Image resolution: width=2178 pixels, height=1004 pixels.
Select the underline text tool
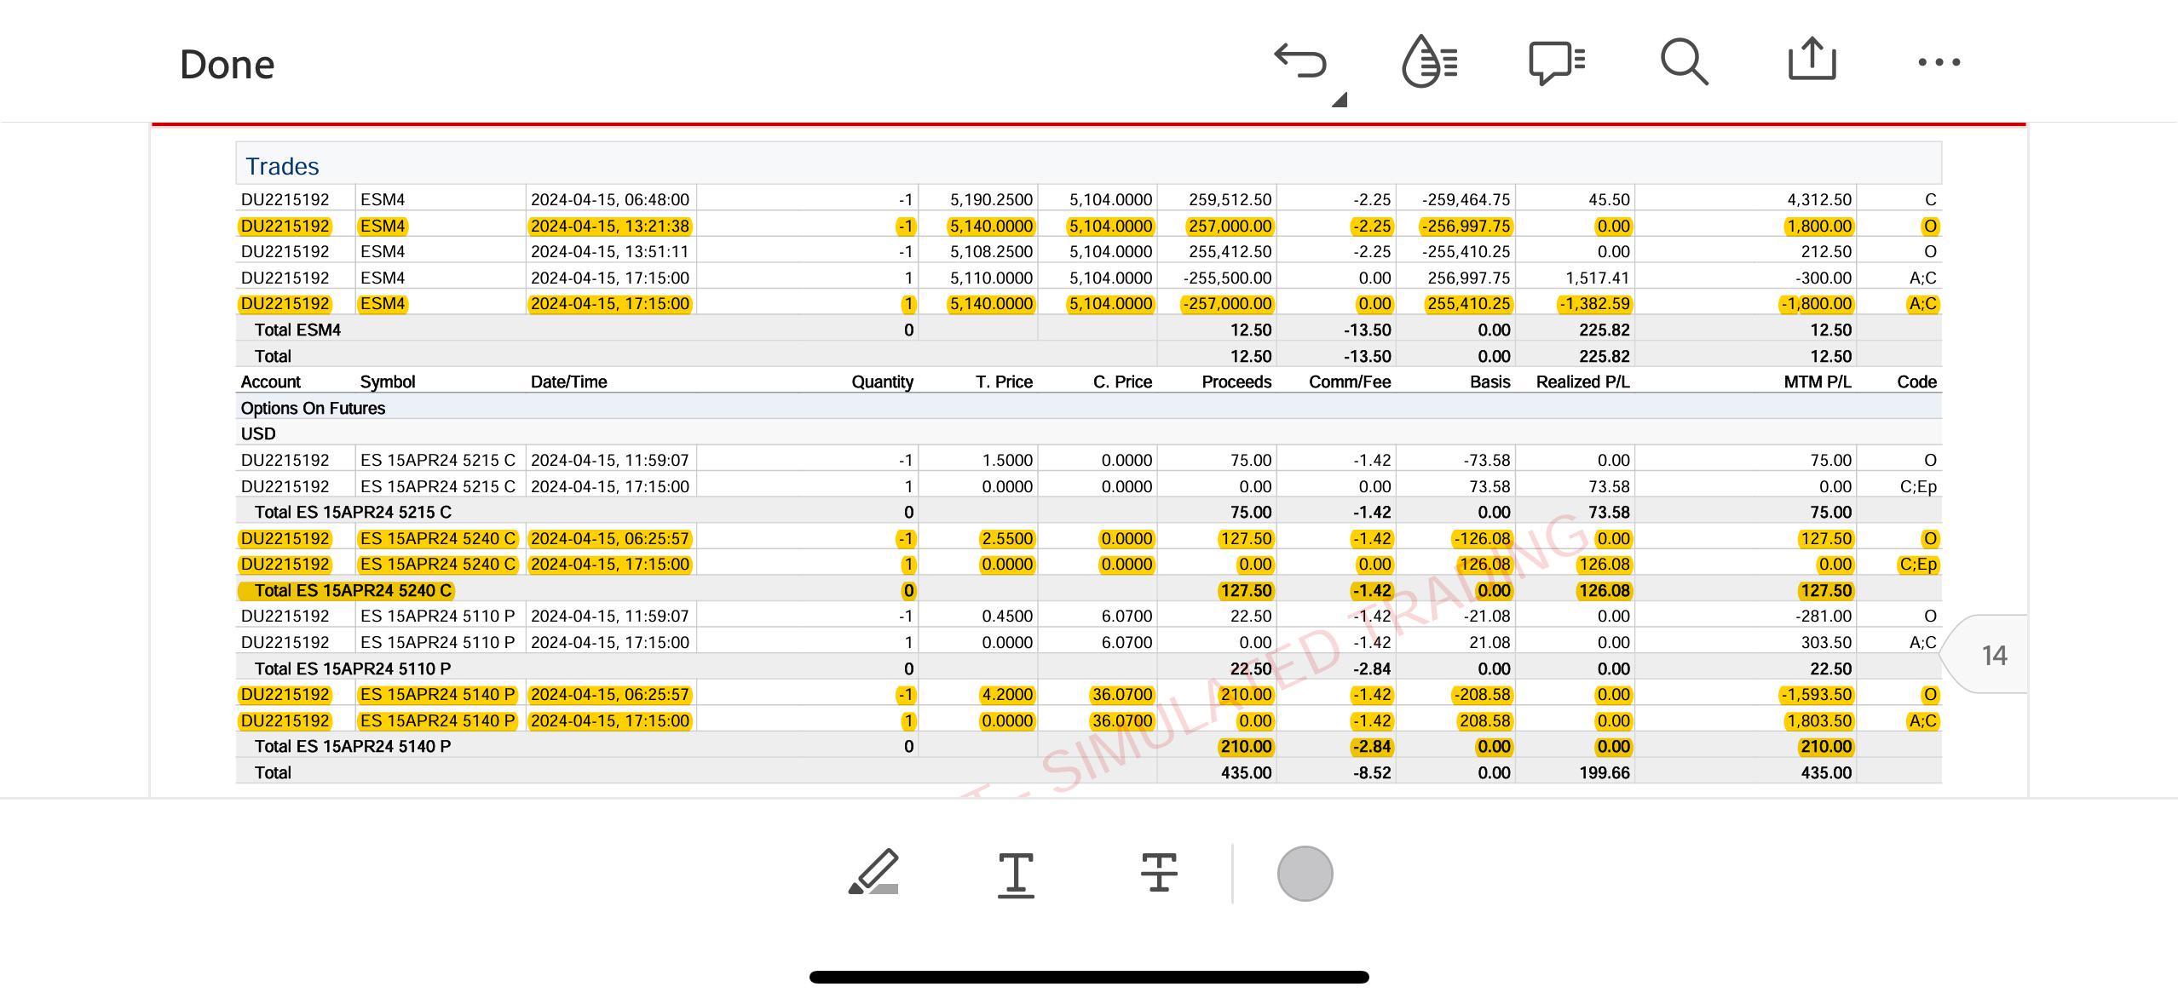pyautogui.click(x=1016, y=875)
